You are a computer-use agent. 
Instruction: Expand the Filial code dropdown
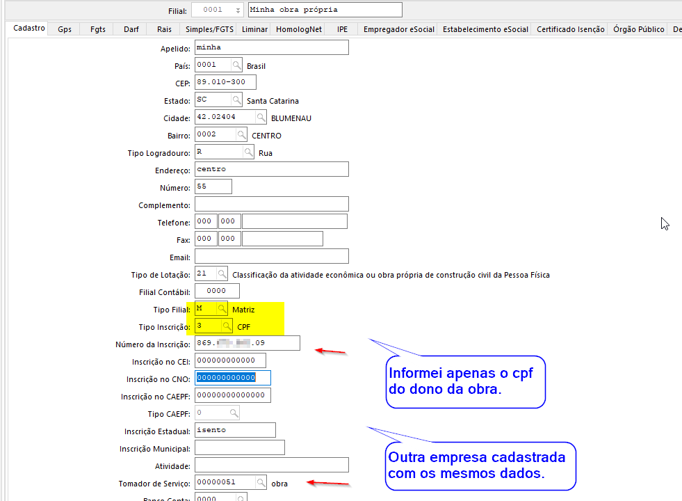point(238,10)
